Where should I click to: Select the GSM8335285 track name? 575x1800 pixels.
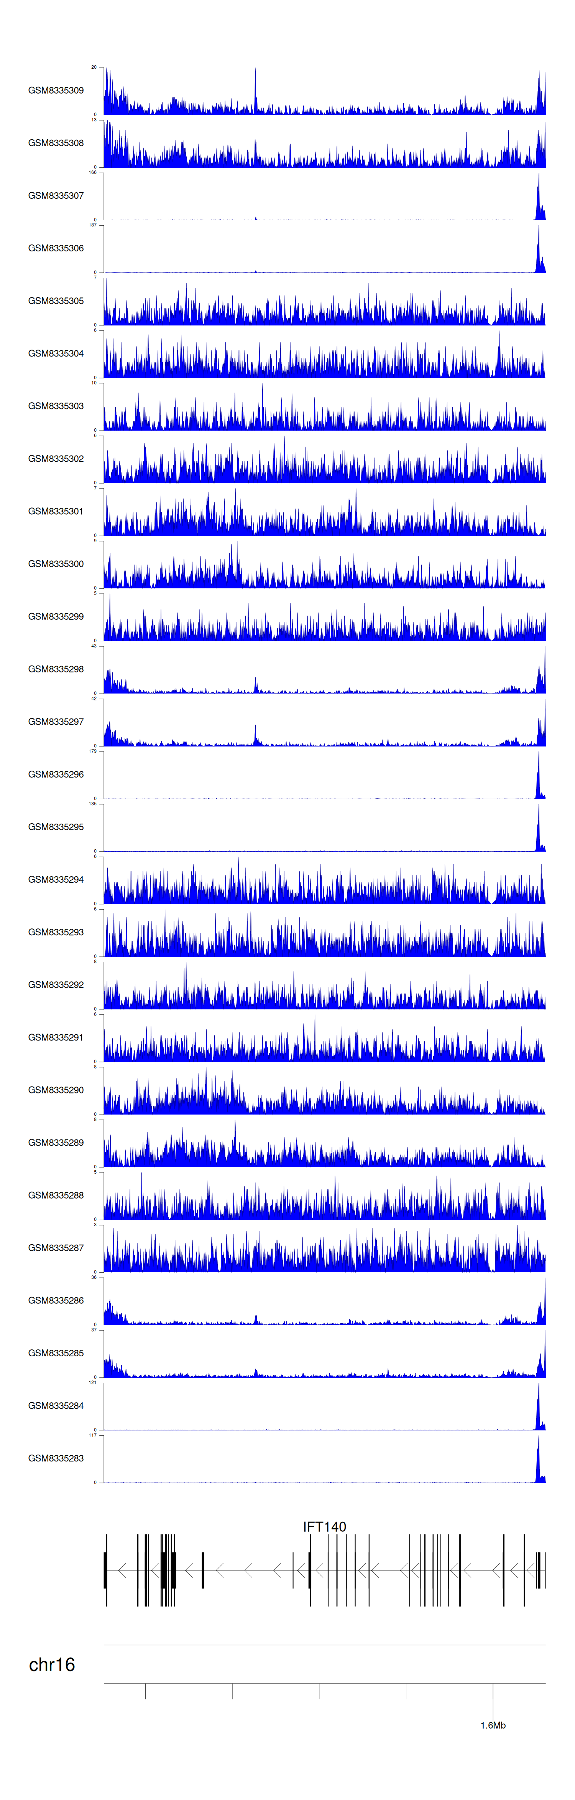pyautogui.click(x=56, y=1353)
